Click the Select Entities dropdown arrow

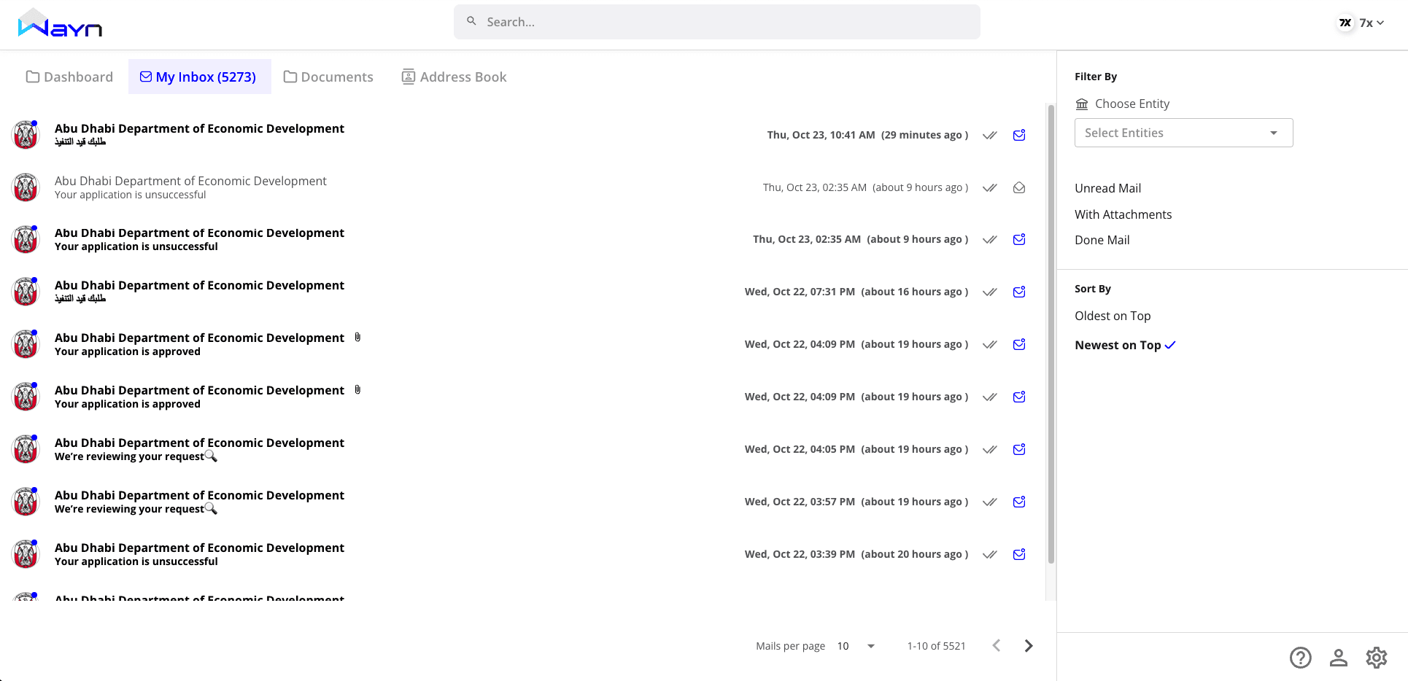tap(1274, 133)
